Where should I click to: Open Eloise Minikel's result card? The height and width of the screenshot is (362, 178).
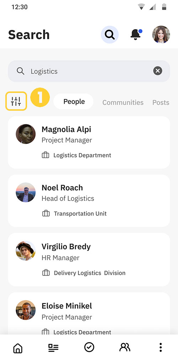click(89, 314)
